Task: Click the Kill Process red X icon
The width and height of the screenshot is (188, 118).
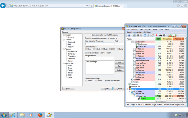Action: tap(156, 35)
